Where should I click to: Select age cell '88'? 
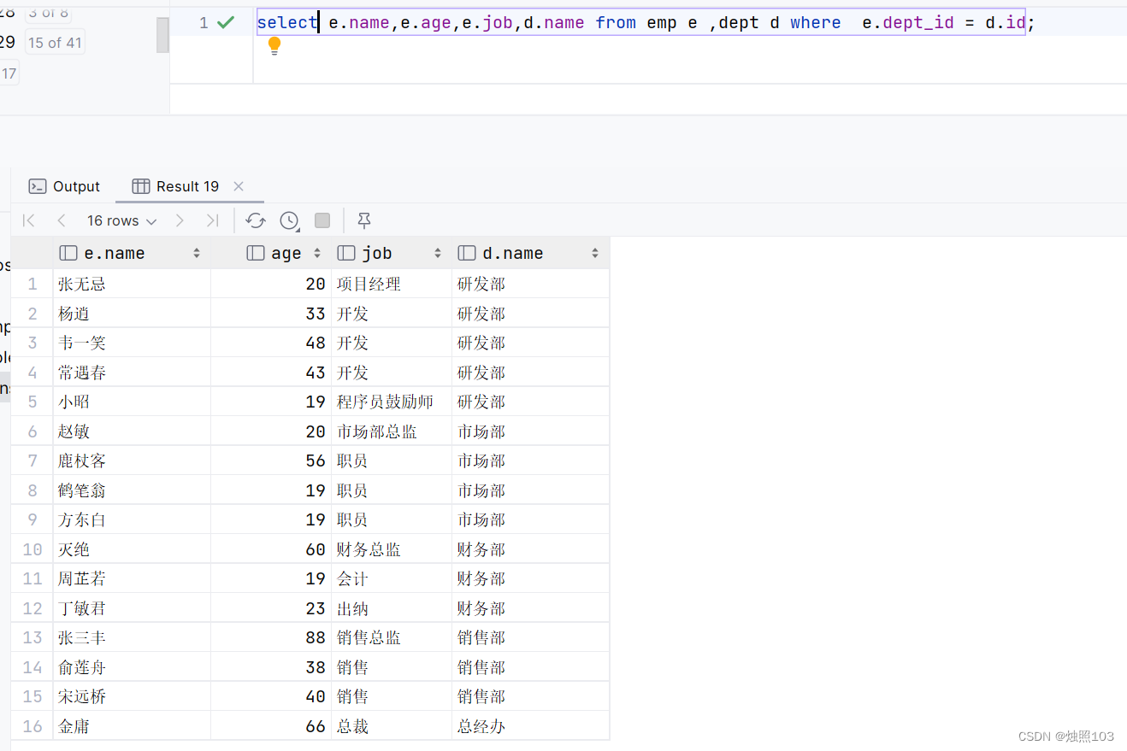(x=271, y=637)
